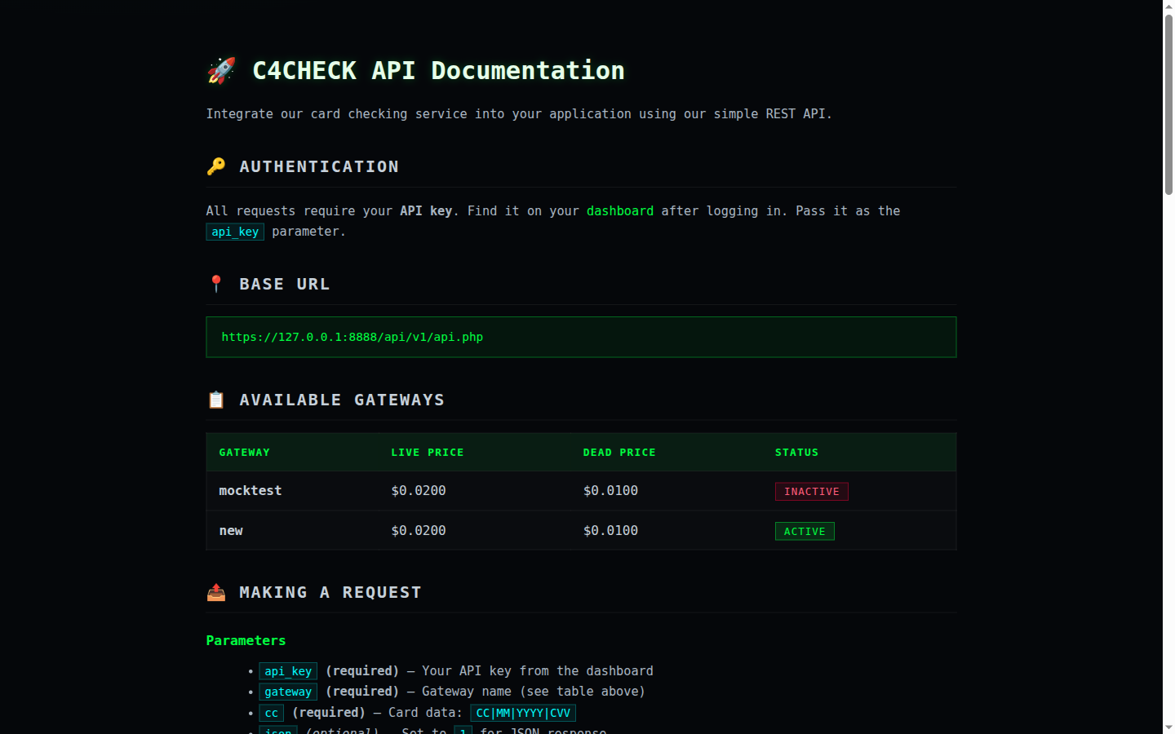The width and height of the screenshot is (1175, 734).
Task: Click the api_key tag in Parameters list
Action: 288,671
